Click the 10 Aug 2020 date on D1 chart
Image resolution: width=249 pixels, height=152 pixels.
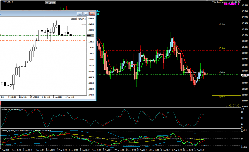(69, 97)
